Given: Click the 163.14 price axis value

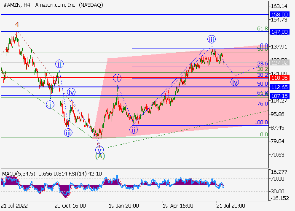Looking at the screenshot, I should pos(279,6).
